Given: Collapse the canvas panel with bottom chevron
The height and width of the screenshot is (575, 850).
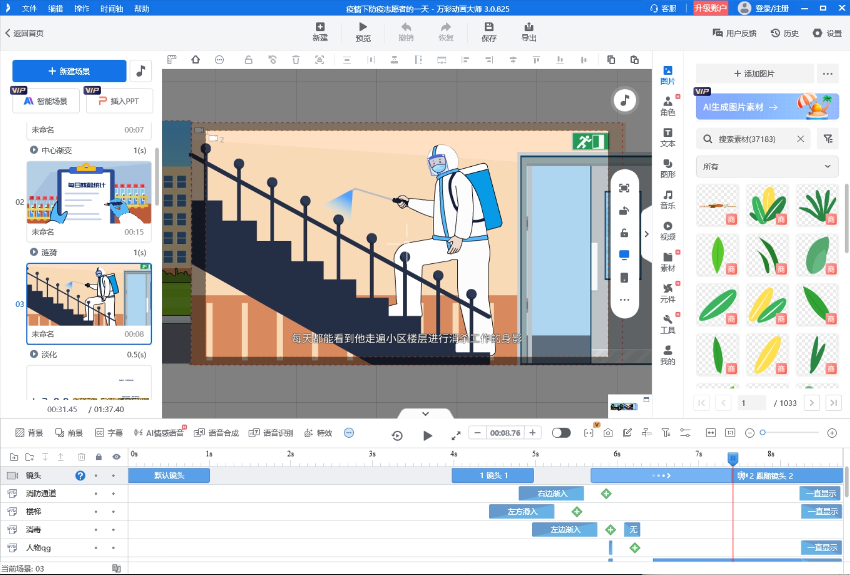Looking at the screenshot, I should [425, 414].
